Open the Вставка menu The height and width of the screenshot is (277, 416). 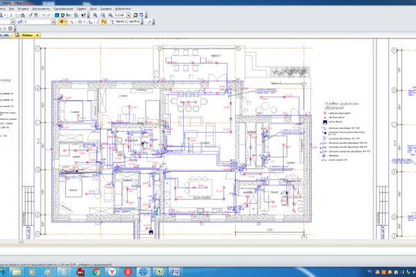pyautogui.click(x=23, y=9)
